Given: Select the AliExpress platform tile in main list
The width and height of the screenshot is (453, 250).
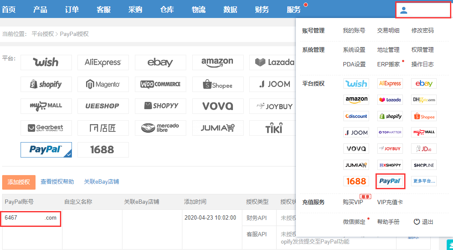Looking at the screenshot, I should [x=103, y=62].
